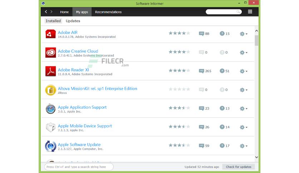Open the Altova MissionKit app icon
The image size is (299, 173).
50,90
